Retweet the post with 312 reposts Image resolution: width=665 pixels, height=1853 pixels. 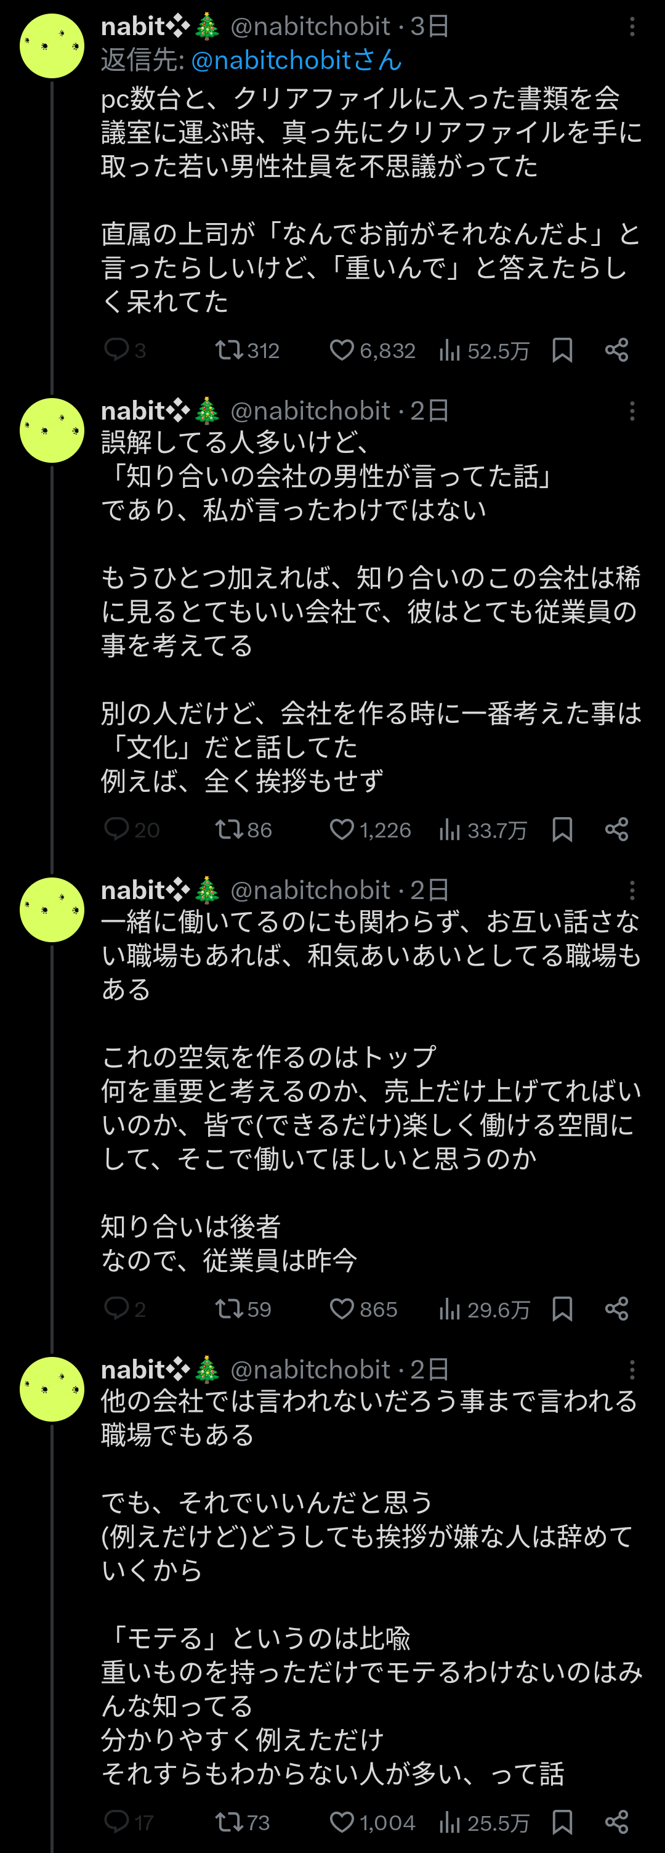229,350
